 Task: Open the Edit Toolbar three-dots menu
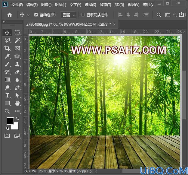[17, 111]
